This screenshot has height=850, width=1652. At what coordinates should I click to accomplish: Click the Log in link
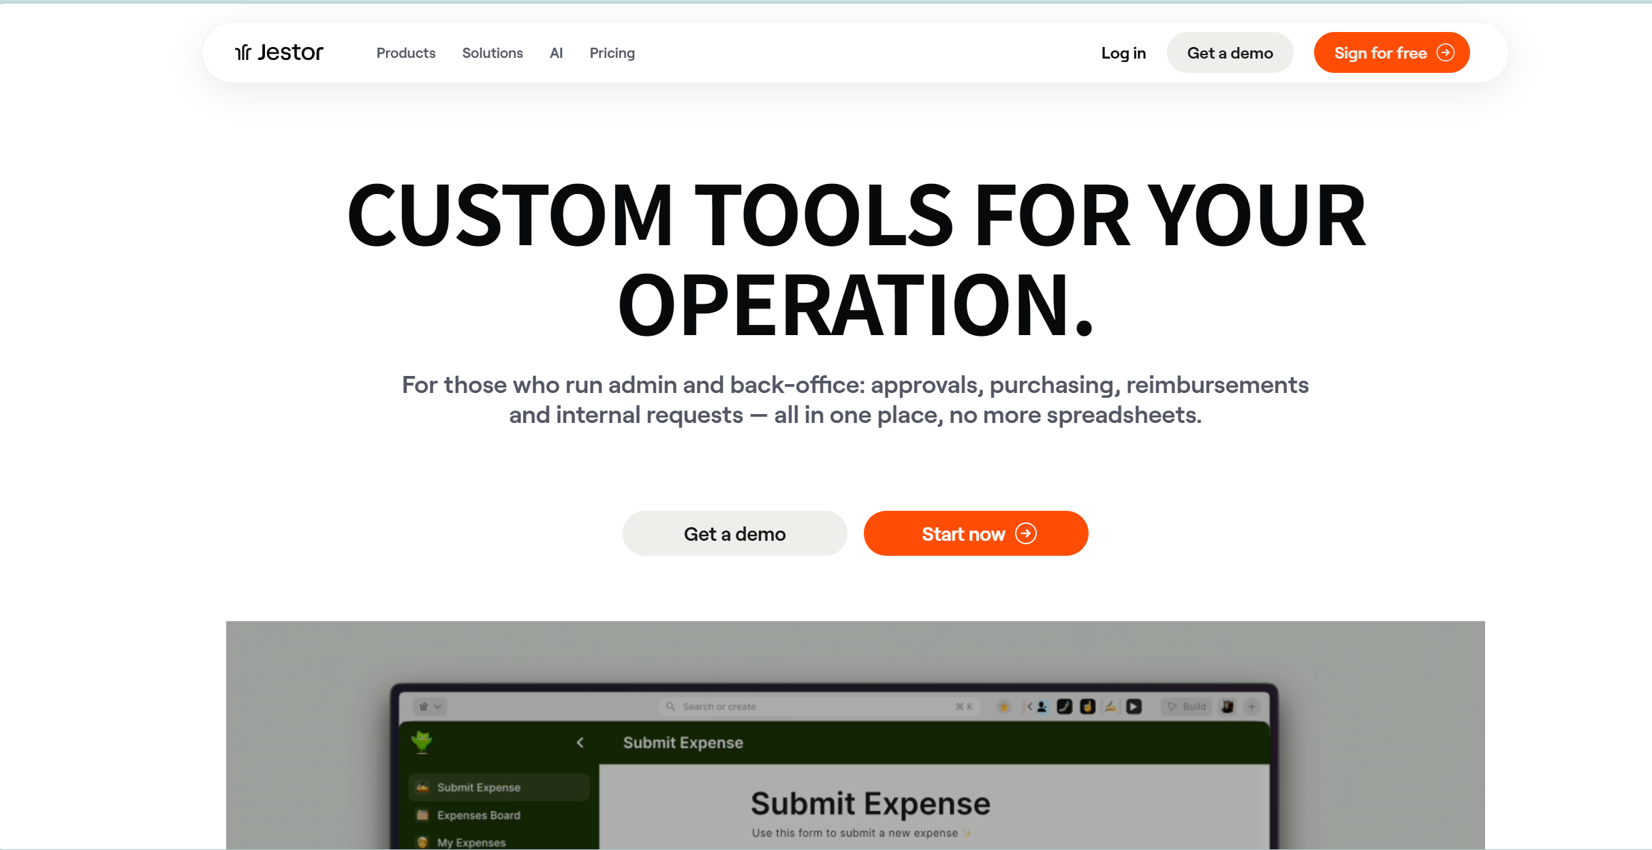click(1123, 52)
